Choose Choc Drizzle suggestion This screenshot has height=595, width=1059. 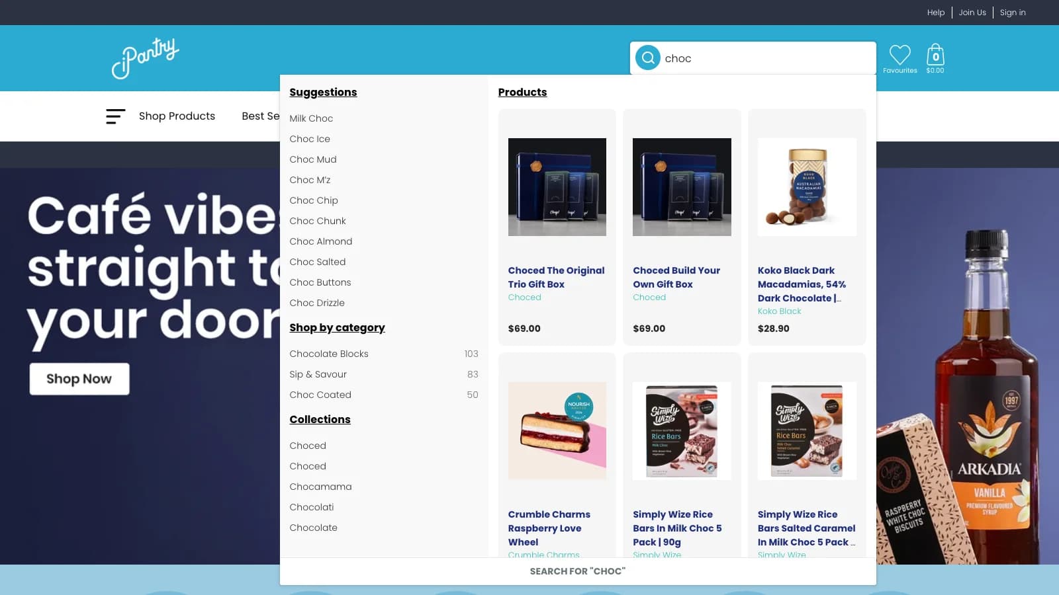(x=317, y=303)
